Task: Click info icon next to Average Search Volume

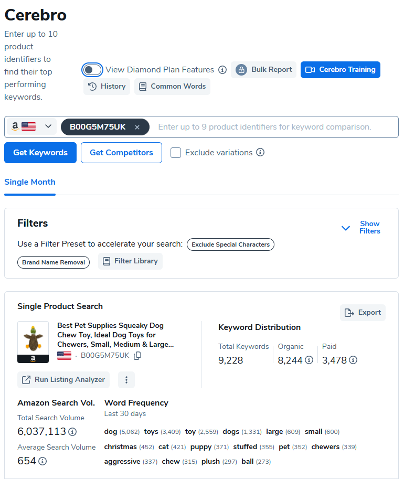Action: click(42, 461)
